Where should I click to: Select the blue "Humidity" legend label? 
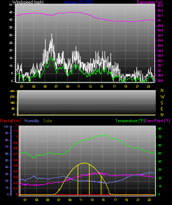pos(32,121)
